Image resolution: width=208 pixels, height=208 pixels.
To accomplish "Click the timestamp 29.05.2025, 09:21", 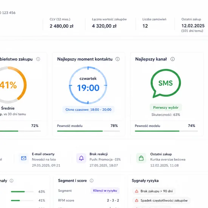I will click(46, 165).
